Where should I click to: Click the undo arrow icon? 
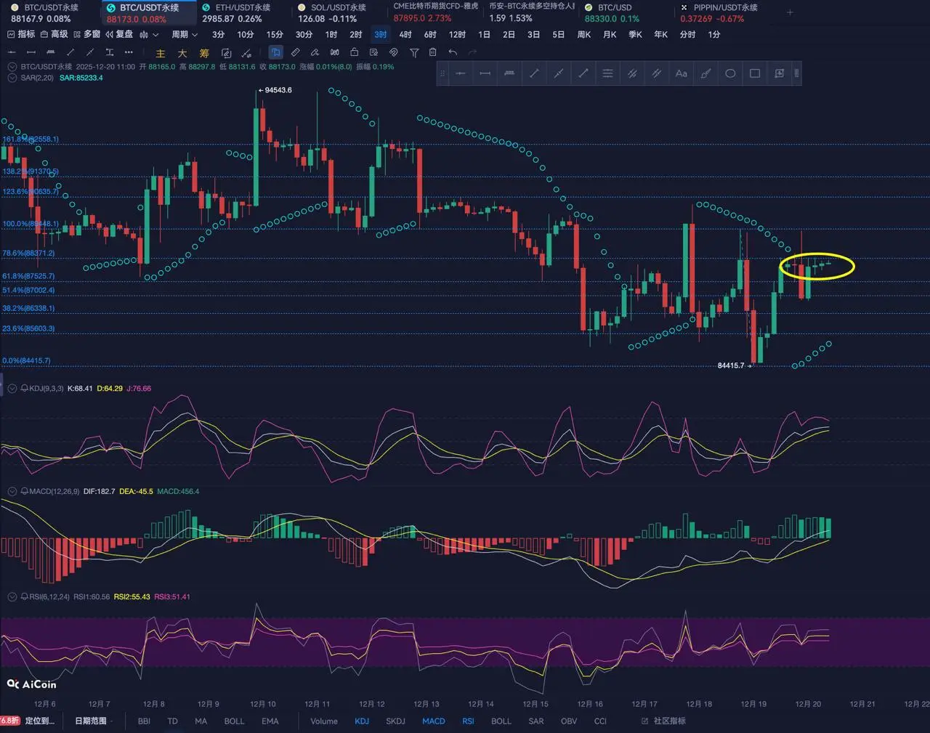pyautogui.click(x=453, y=52)
